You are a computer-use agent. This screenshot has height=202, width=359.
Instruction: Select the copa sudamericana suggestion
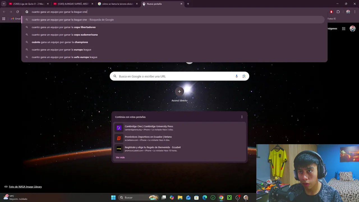tap(173, 35)
